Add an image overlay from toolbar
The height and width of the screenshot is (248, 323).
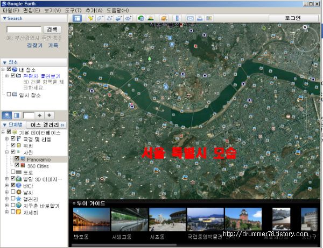tap(119, 18)
